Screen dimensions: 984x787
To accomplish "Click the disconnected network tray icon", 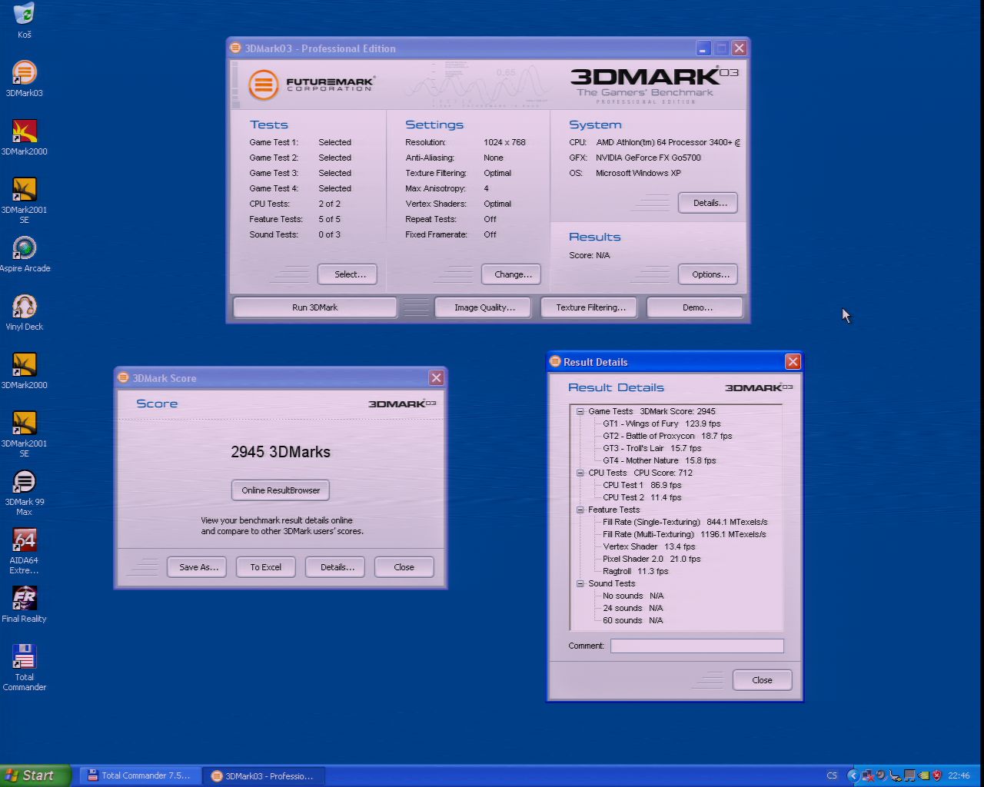I will tap(868, 775).
